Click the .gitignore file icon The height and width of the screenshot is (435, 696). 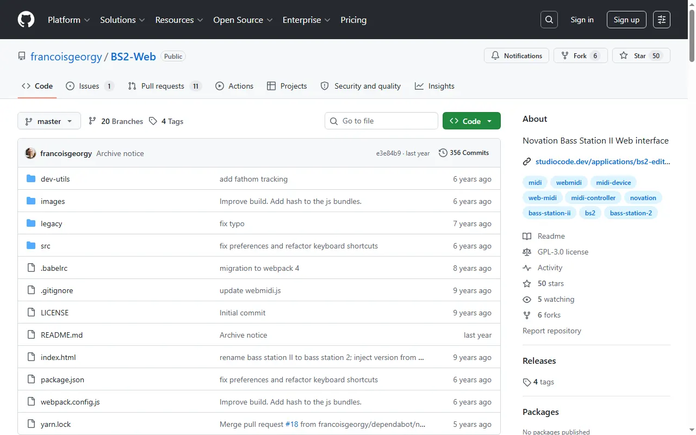31,290
